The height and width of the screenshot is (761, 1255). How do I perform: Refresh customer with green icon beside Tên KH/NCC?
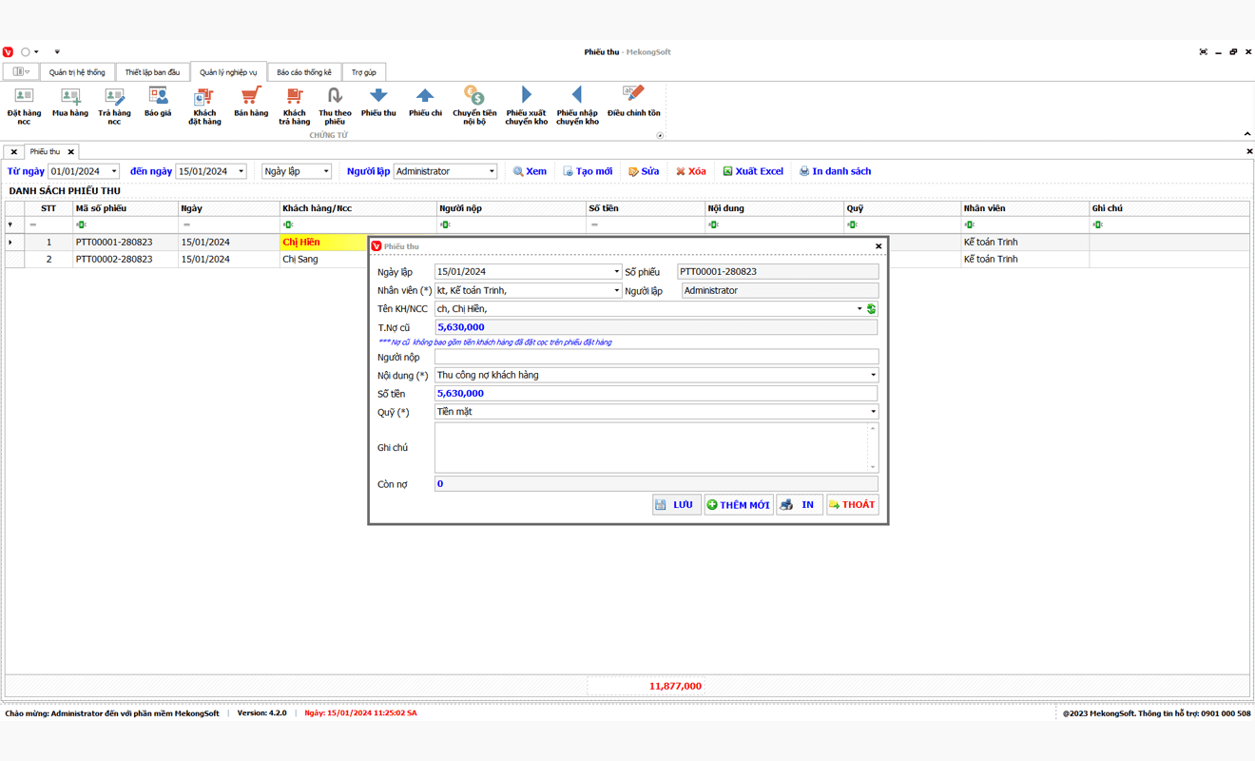click(x=872, y=308)
